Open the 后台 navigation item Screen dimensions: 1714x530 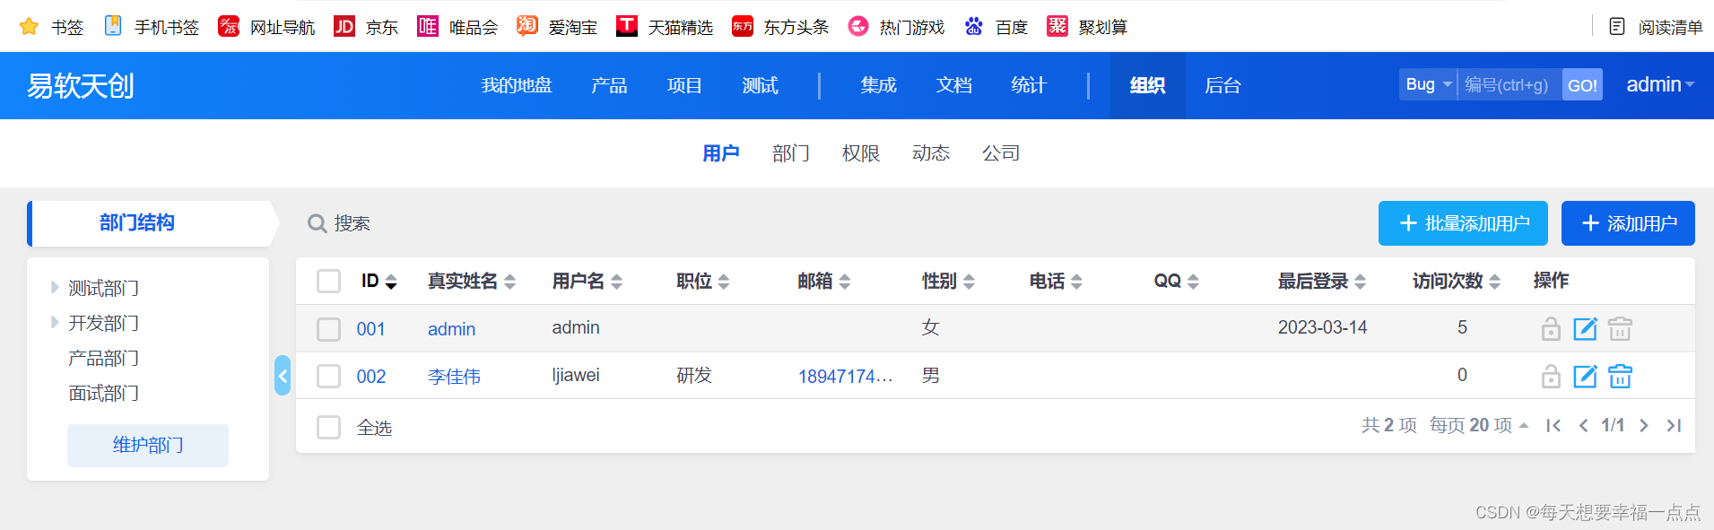tap(1222, 85)
